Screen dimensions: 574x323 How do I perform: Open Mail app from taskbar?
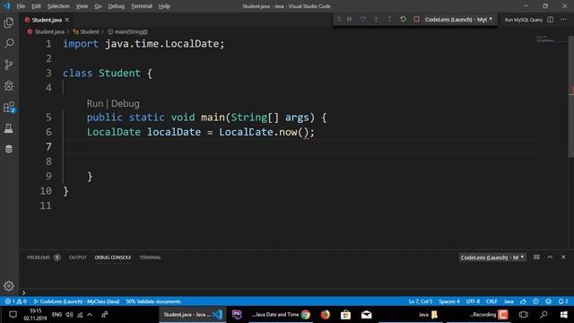click(367, 315)
